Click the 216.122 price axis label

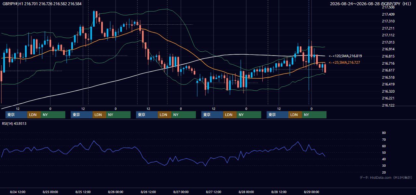(x=388, y=105)
